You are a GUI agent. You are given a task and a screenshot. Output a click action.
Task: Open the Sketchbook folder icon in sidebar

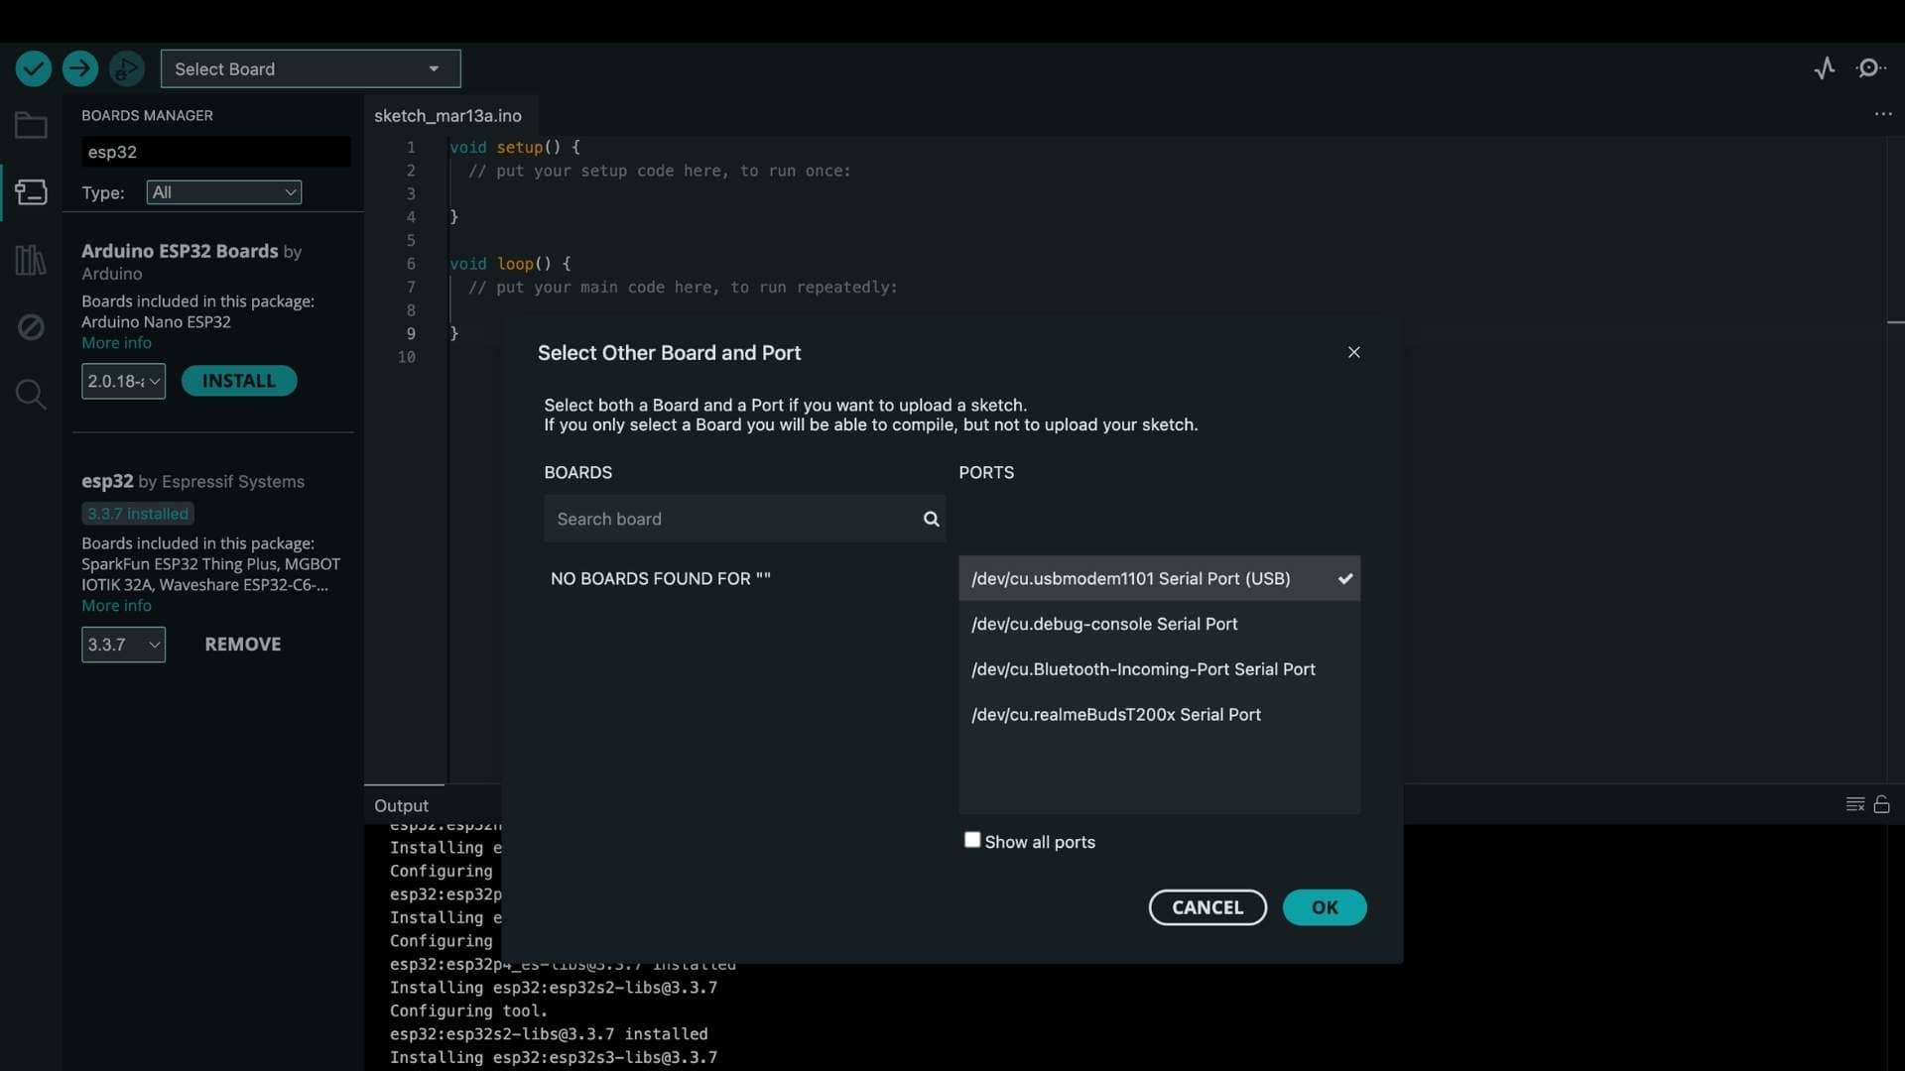[x=31, y=126]
